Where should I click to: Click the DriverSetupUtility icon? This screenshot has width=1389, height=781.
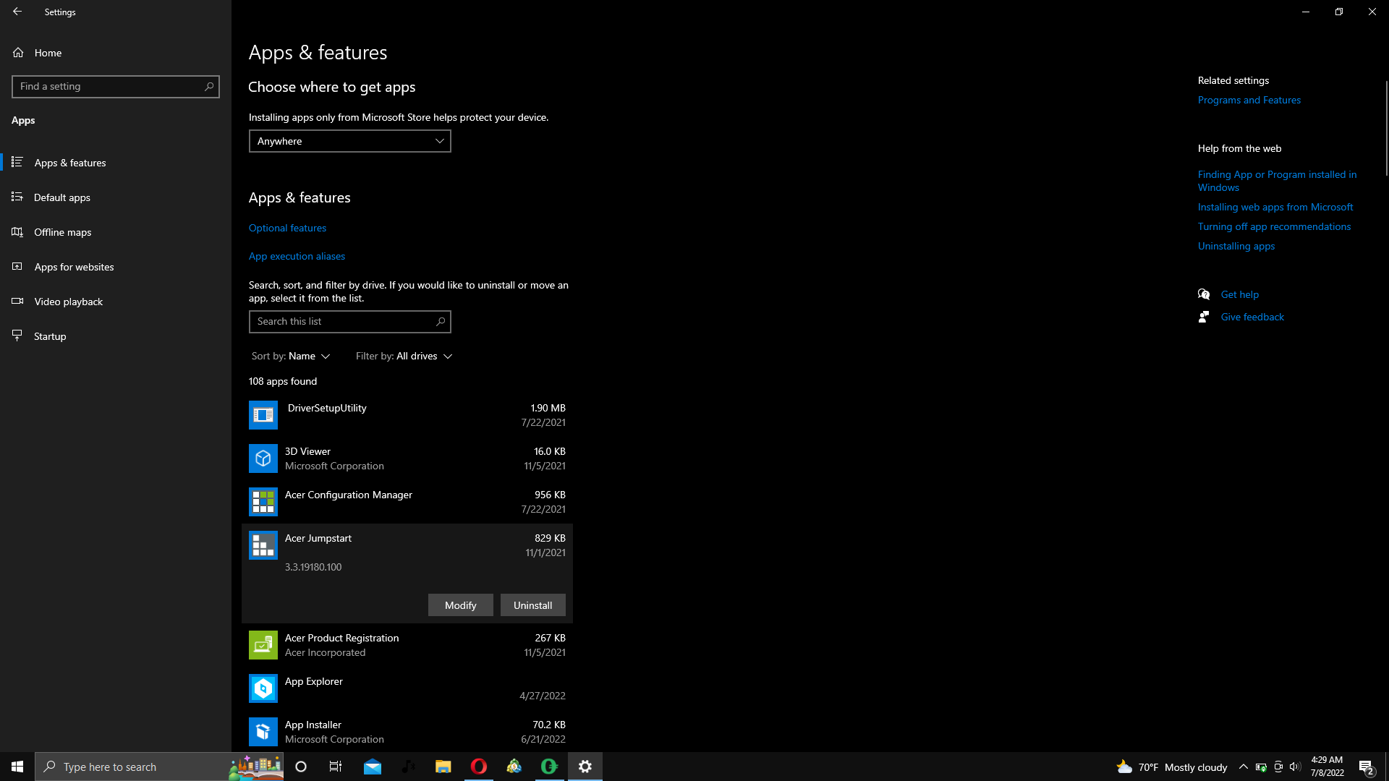coord(263,415)
